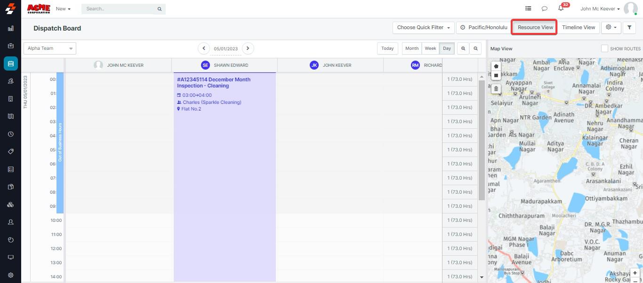Zoom in on the map
643x283 pixels.
(635, 273)
